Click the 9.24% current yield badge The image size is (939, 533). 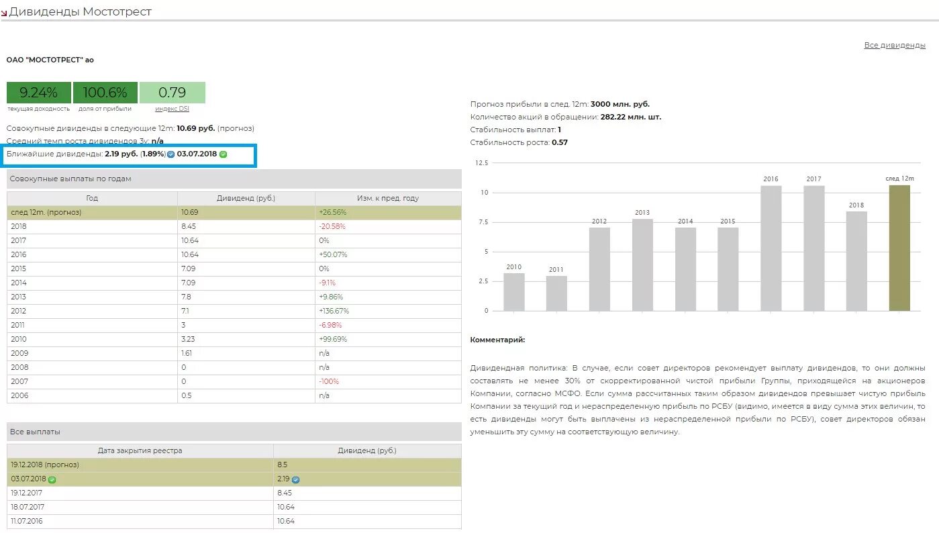(x=39, y=93)
